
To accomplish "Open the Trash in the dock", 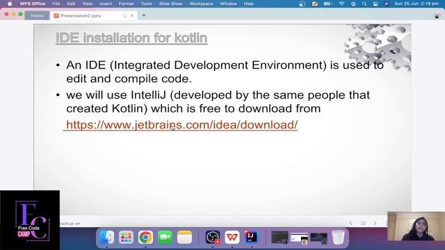I will tap(338, 237).
